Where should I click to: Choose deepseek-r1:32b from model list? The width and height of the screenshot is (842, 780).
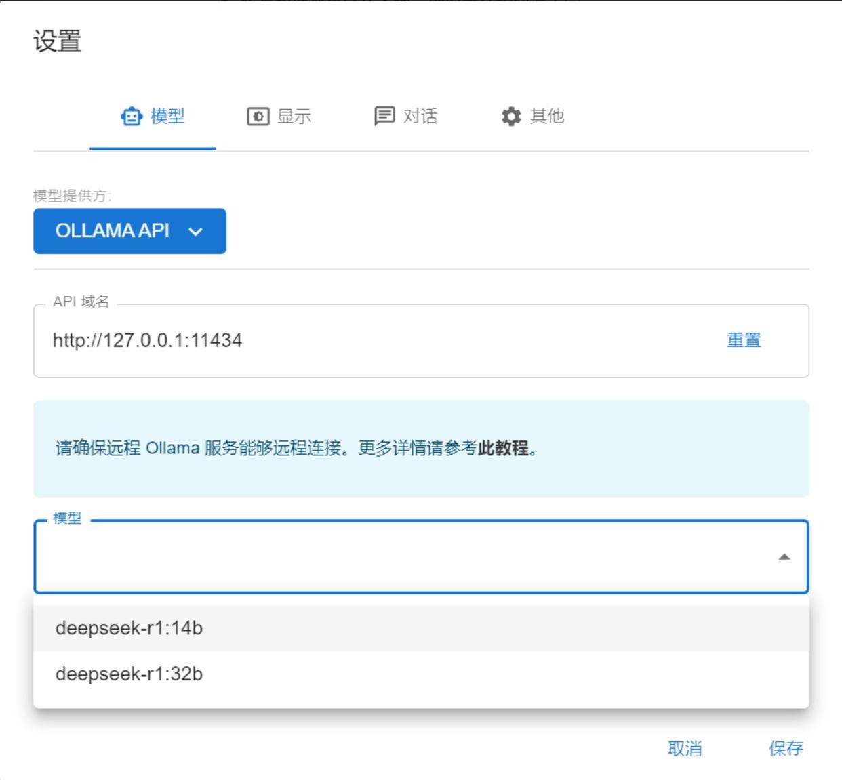click(129, 674)
